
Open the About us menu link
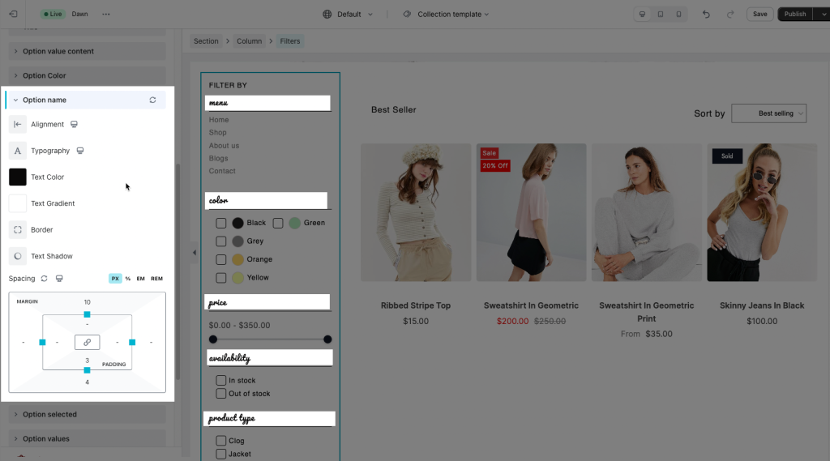[x=224, y=146]
